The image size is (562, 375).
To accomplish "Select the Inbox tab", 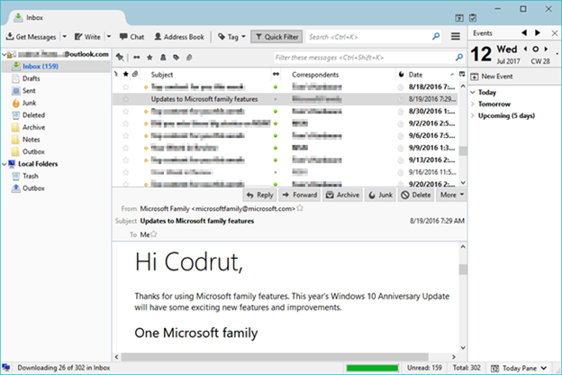I will [38, 15].
